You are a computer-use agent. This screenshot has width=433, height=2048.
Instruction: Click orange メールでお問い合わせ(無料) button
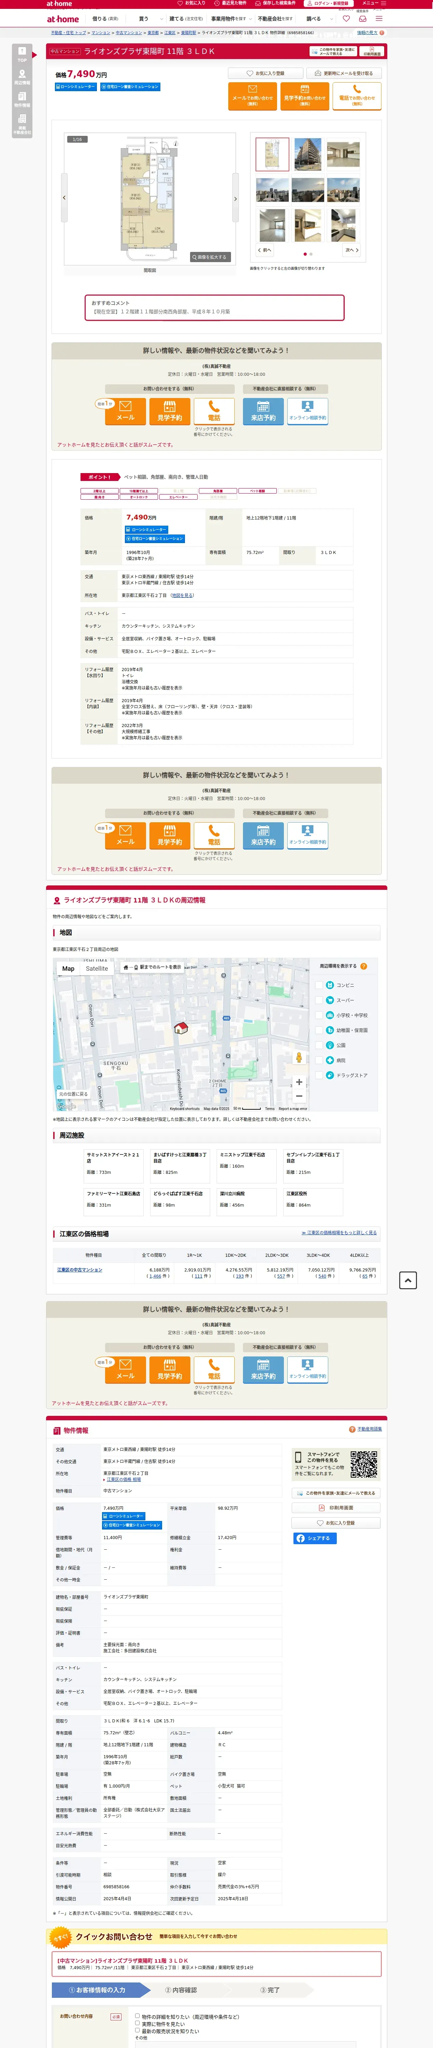(252, 96)
